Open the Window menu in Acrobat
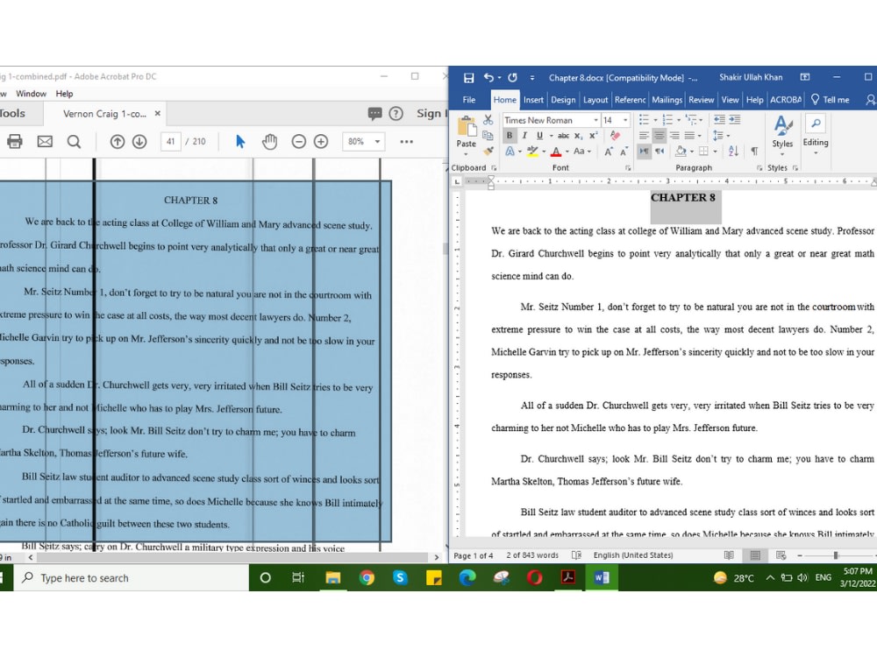 (31, 94)
